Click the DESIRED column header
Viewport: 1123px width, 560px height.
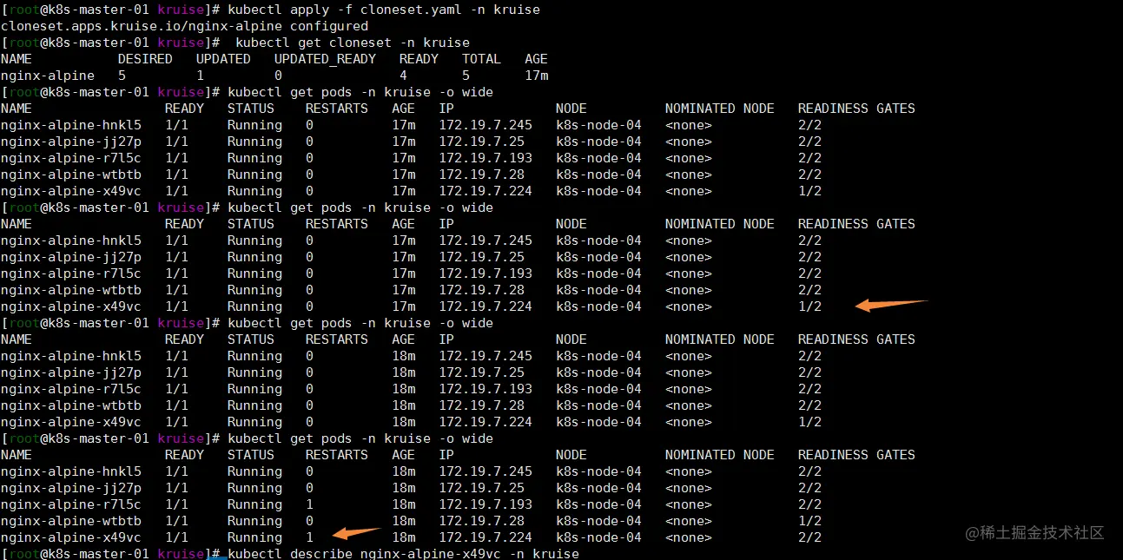pyautogui.click(x=145, y=59)
